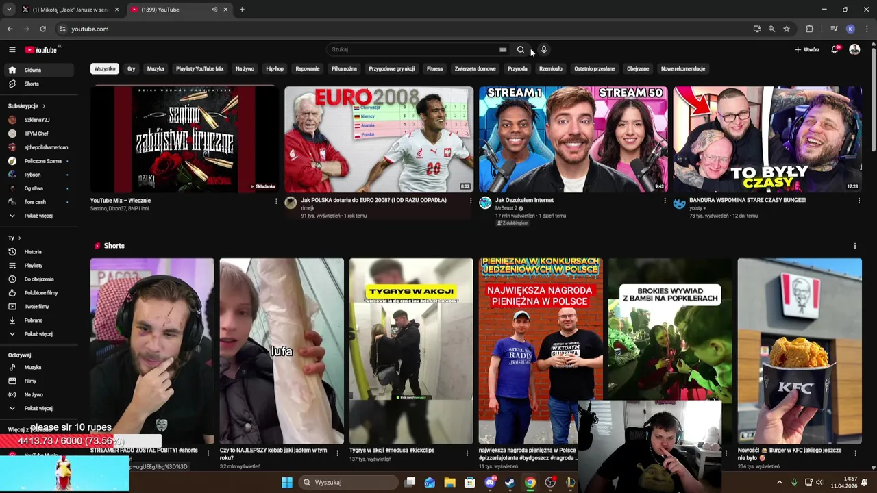Install app icon in the address bar
Image resolution: width=877 pixels, height=493 pixels.
point(756,29)
